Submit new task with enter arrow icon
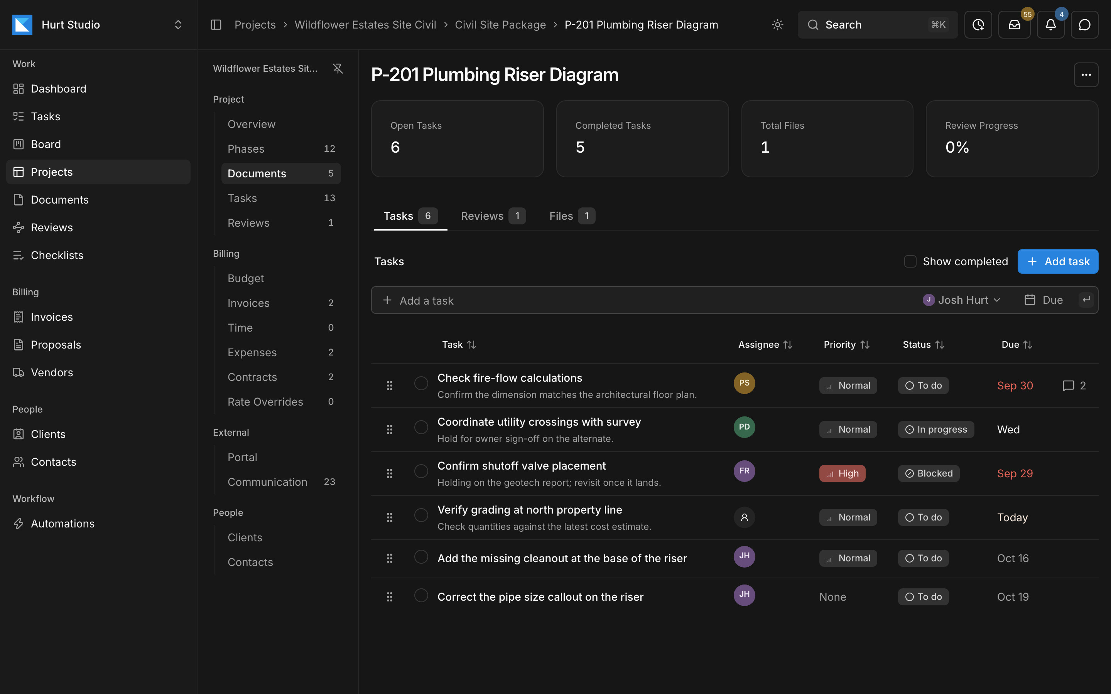 (1086, 300)
